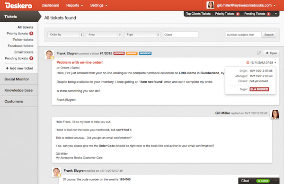The height and width of the screenshot is (184, 284).
Task: Click Gill Miller's reply avatar
Action: (275, 114)
